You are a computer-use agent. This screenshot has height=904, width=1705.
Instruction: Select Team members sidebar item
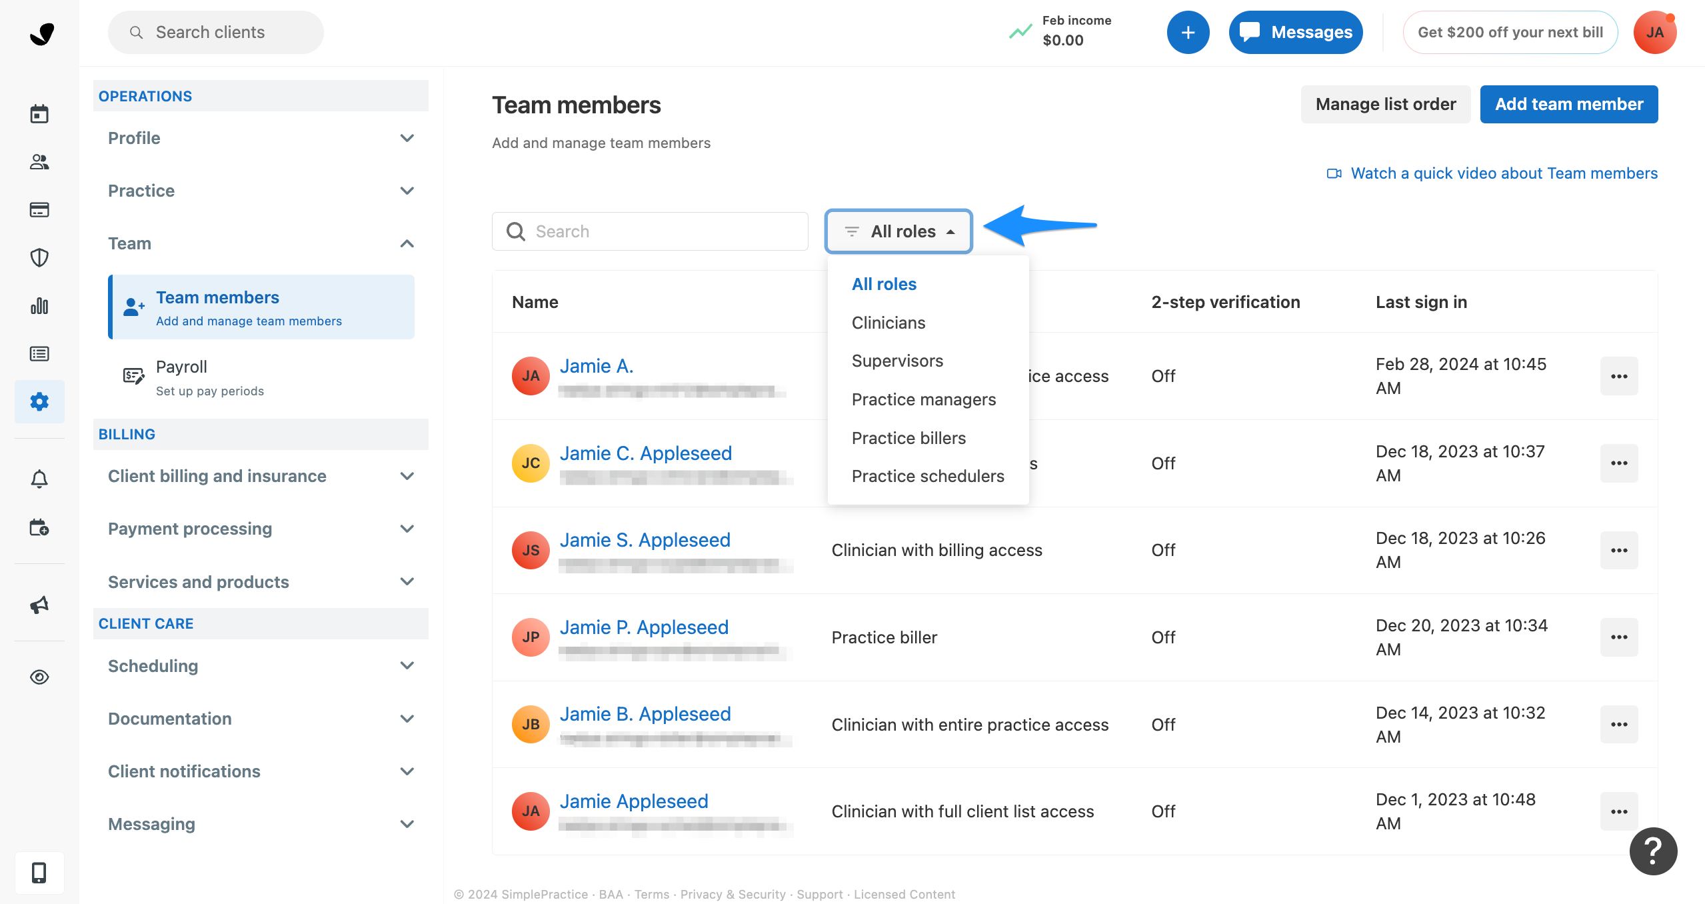tap(261, 307)
